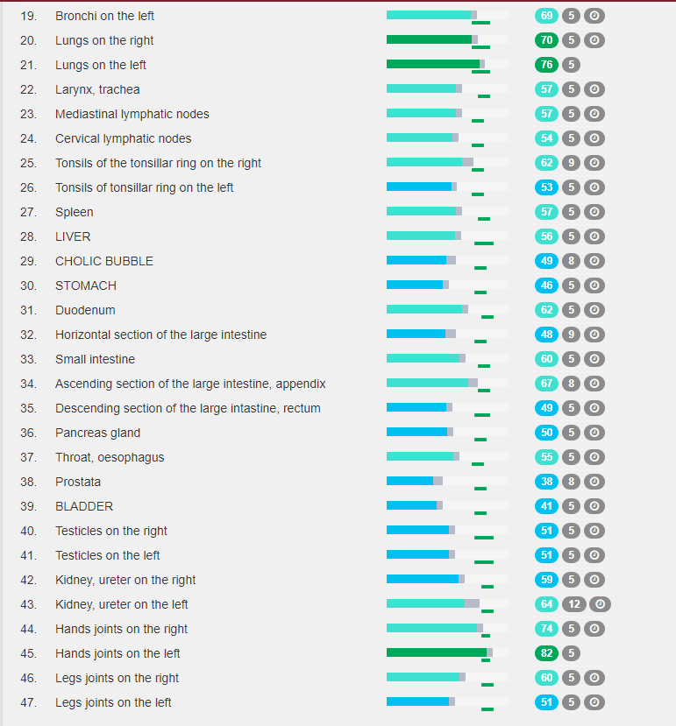Viewport: 676px width, 726px height.
Task: Click the gray 12 badge beside Kidney, ureter on the left
Action: tap(574, 604)
